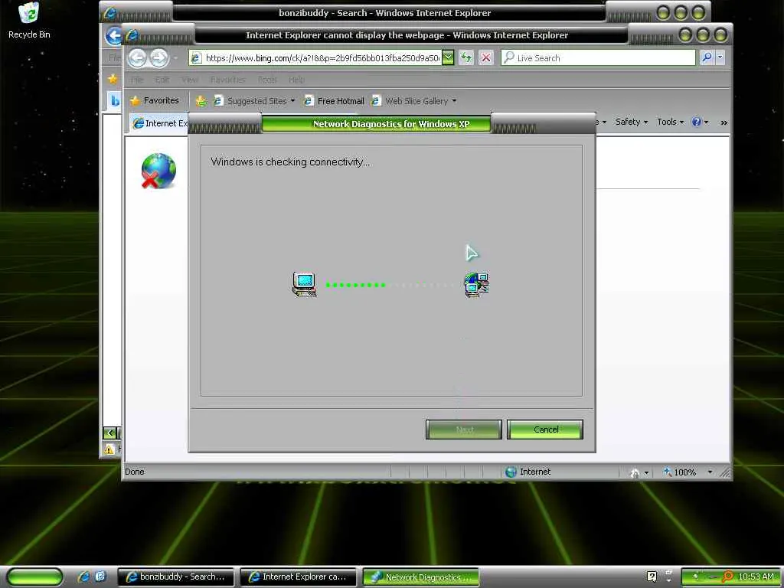Click the address bar URL field
784x588 pixels.
[316, 58]
